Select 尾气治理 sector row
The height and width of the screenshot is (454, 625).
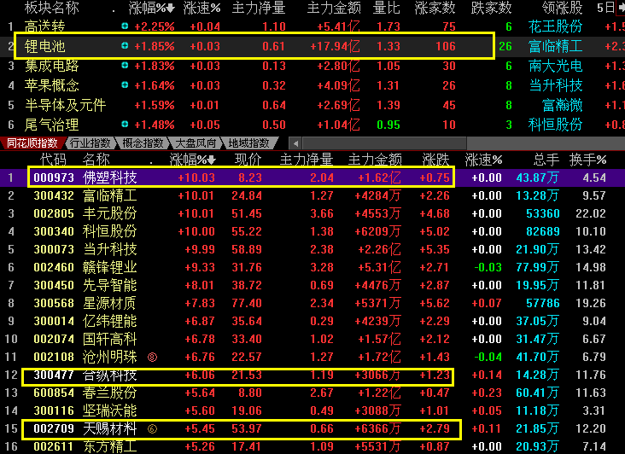tap(312, 125)
